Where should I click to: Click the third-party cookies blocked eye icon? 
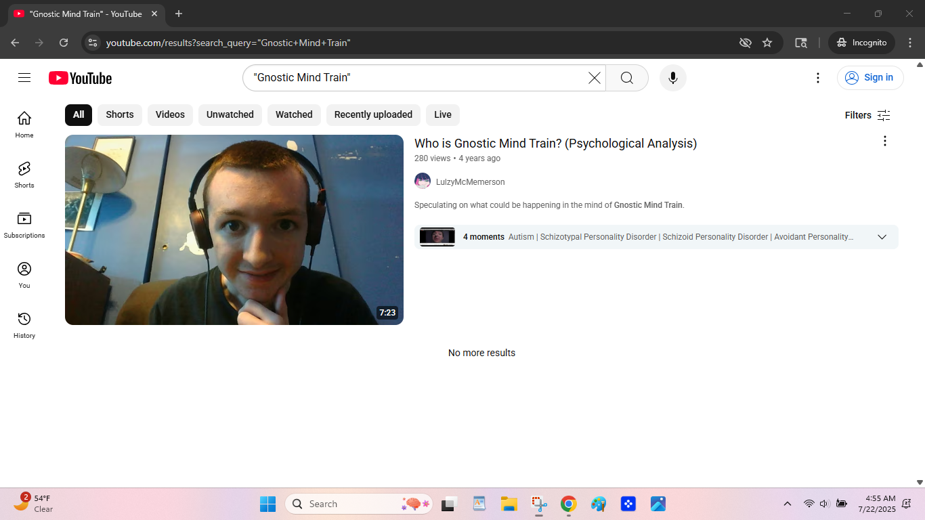click(x=746, y=43)
